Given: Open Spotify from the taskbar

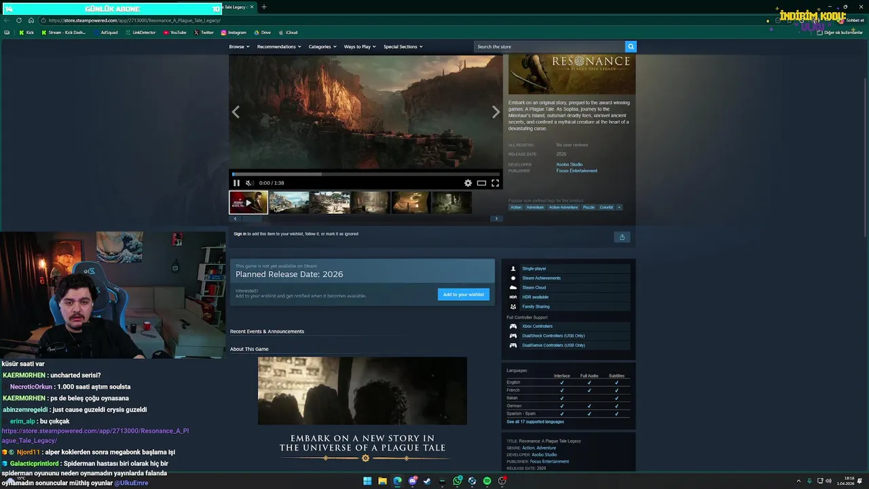Looking at the screenshot, I should pos(487,481).
